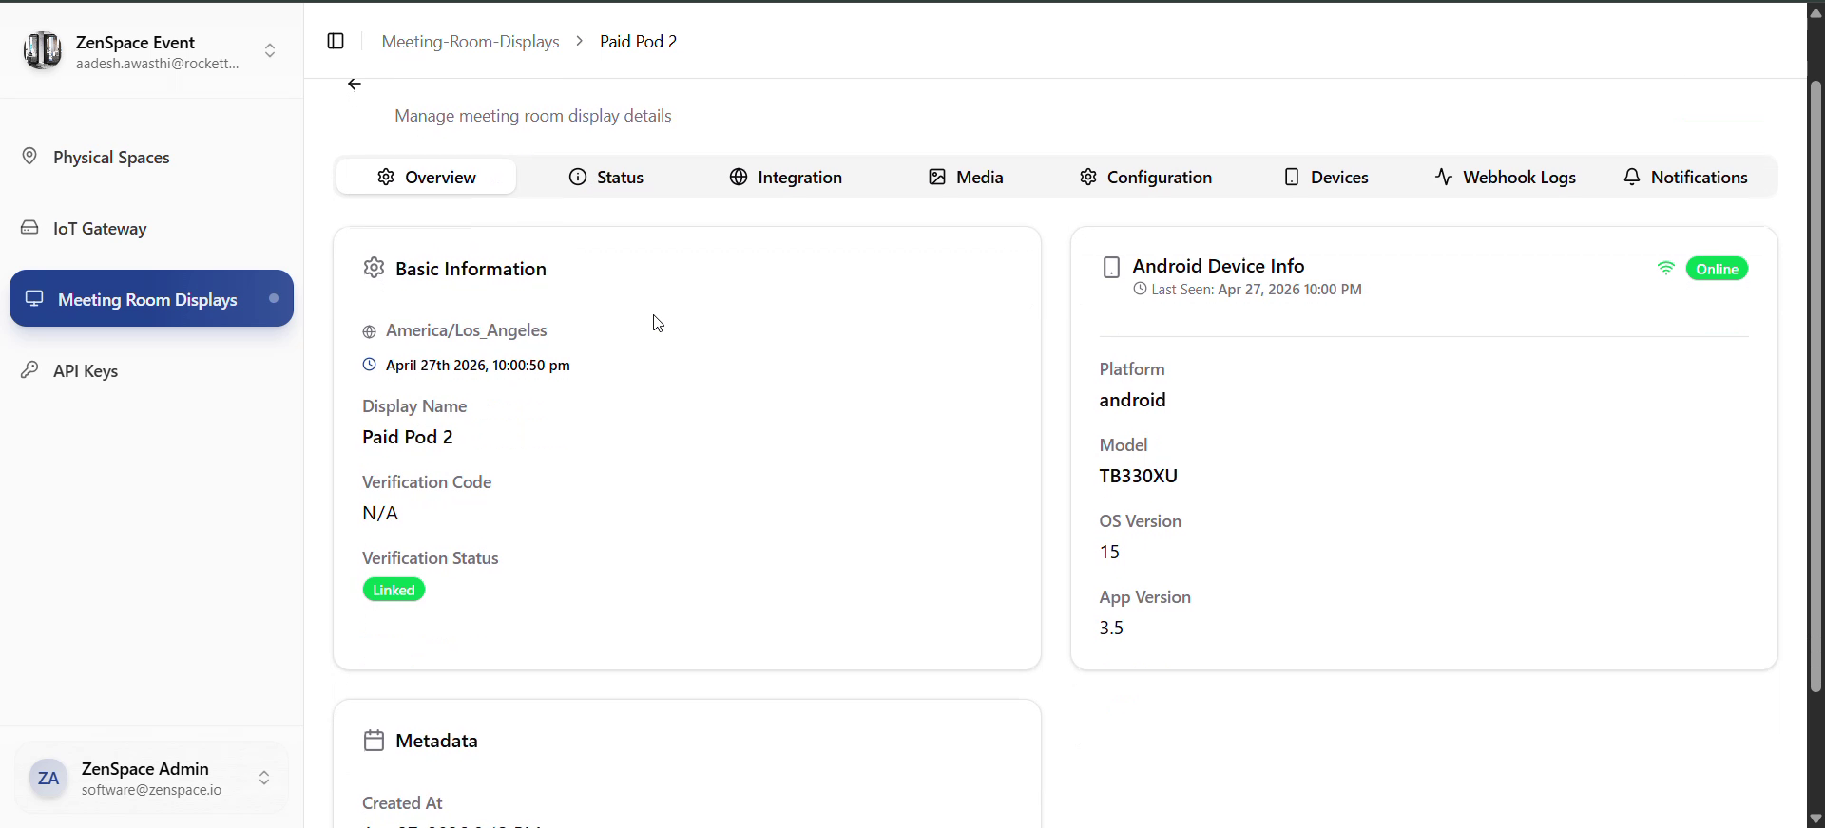Click the page scrollbar down arrow
This screenshot has width=1825, height=828.
(1815, 818)
